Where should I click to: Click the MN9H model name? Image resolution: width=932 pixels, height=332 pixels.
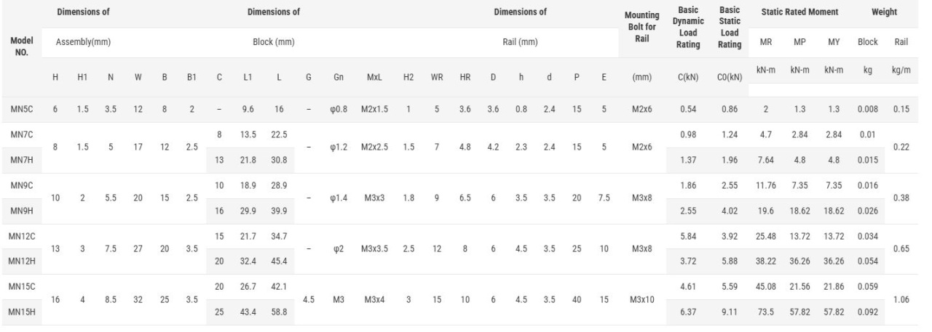pos(20,211)
